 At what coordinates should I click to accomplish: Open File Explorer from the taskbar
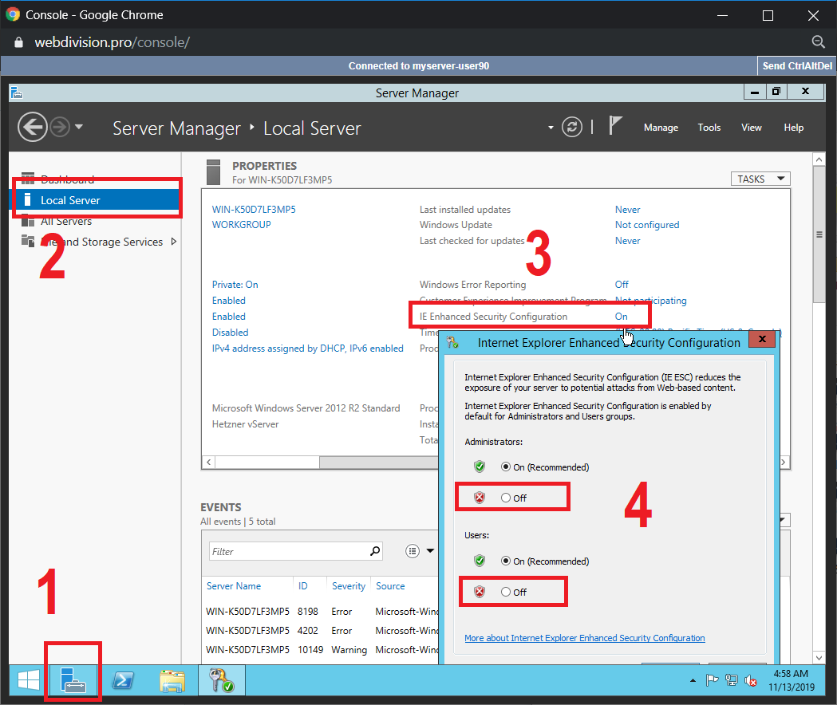(172, 679)
